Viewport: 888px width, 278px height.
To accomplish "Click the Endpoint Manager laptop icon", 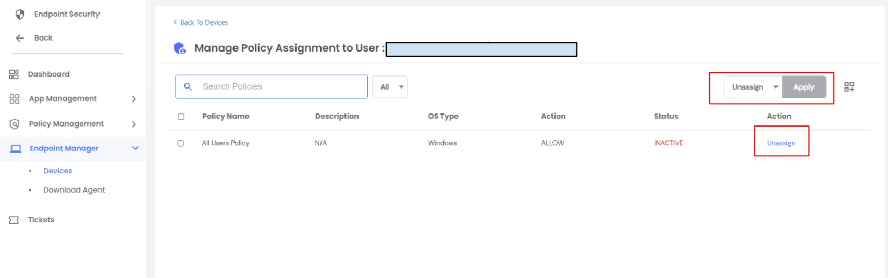I will click(x=16, y=149).
